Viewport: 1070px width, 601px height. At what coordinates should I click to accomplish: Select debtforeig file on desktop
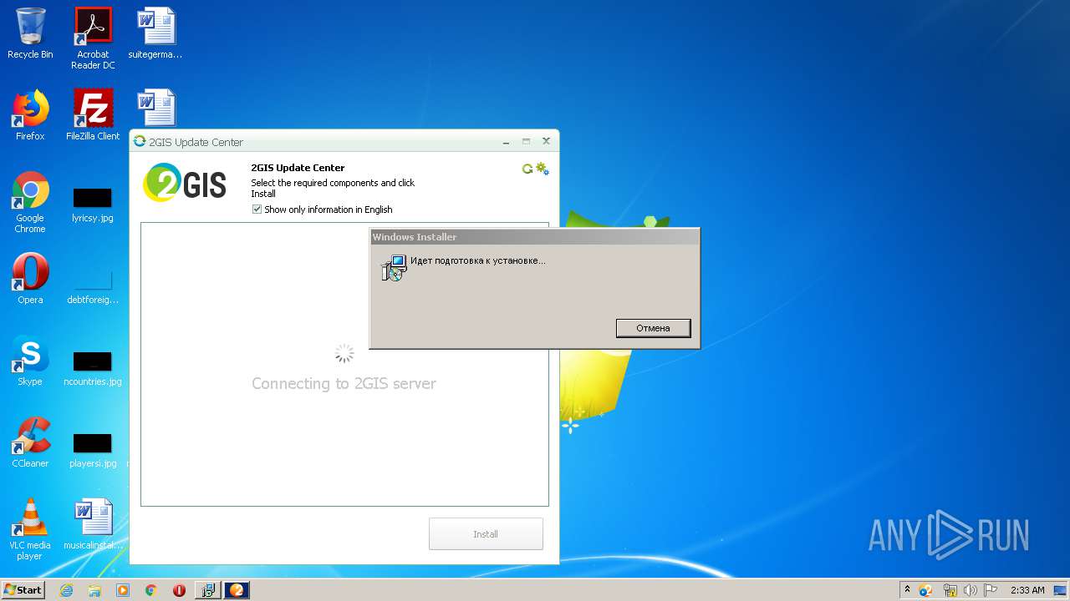point(93,285)
